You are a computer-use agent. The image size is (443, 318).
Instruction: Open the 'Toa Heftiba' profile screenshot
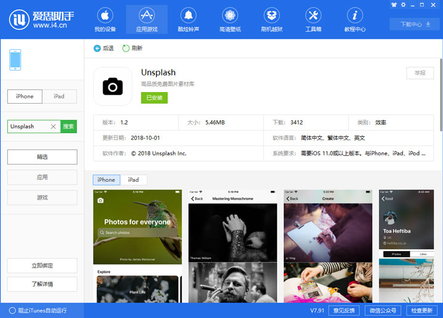406,246
